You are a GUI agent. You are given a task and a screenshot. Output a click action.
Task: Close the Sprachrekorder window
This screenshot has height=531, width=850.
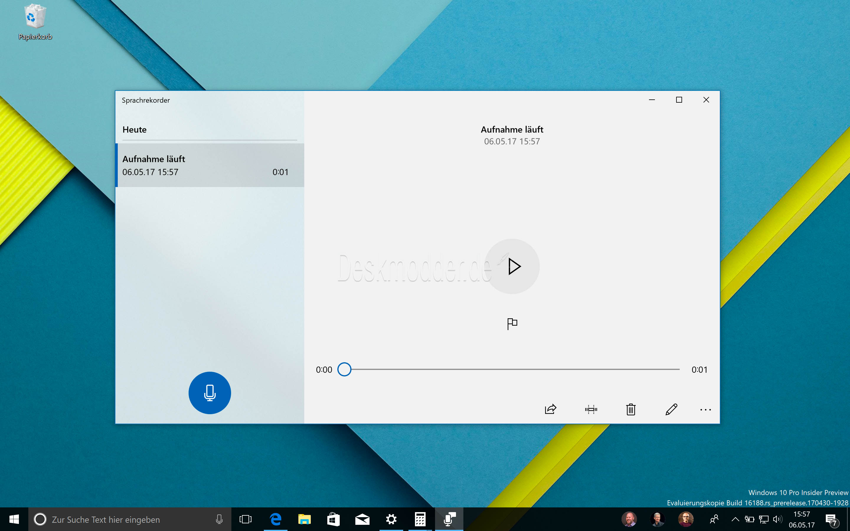pyautogui.click(x=706, y=100)
